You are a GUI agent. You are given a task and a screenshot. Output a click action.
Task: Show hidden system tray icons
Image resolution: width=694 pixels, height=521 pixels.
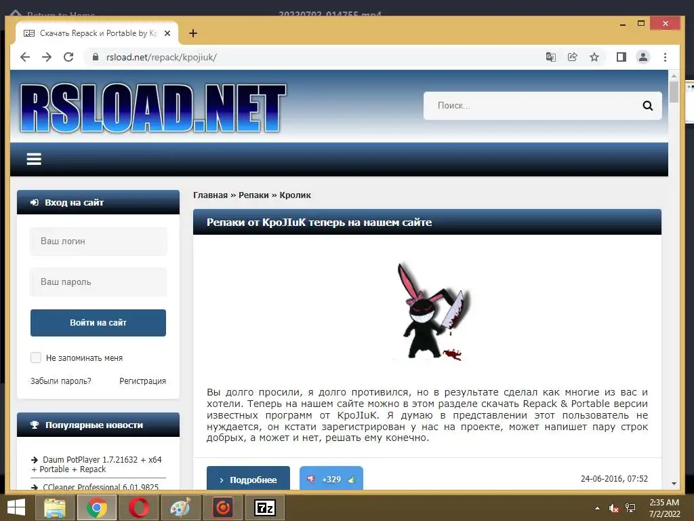click(x=597, y=508)
